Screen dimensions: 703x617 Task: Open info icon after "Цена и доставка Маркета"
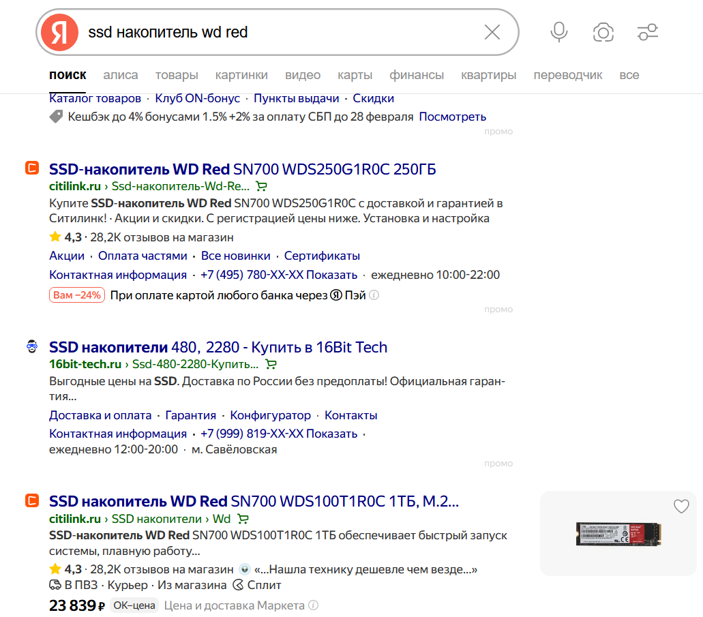click(x=314, y=605)
